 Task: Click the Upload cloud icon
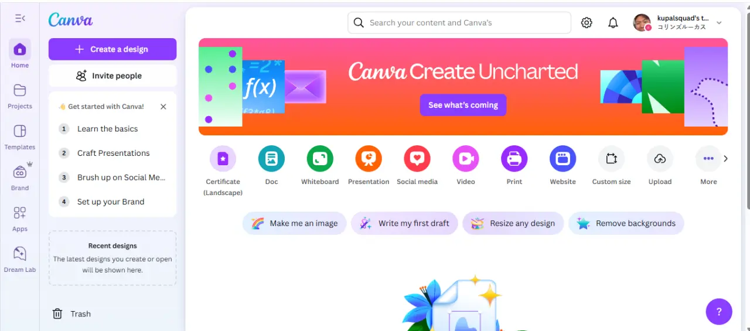coord(660,159)
